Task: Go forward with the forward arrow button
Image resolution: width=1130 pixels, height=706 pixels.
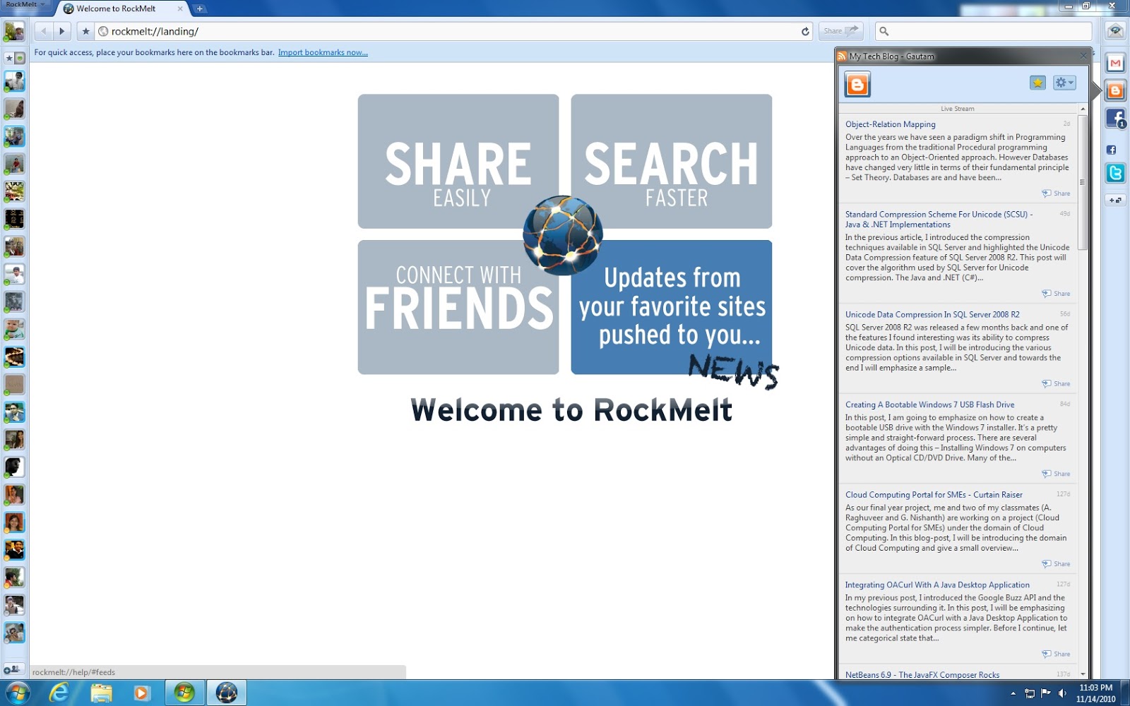Action: pos(62,31)
